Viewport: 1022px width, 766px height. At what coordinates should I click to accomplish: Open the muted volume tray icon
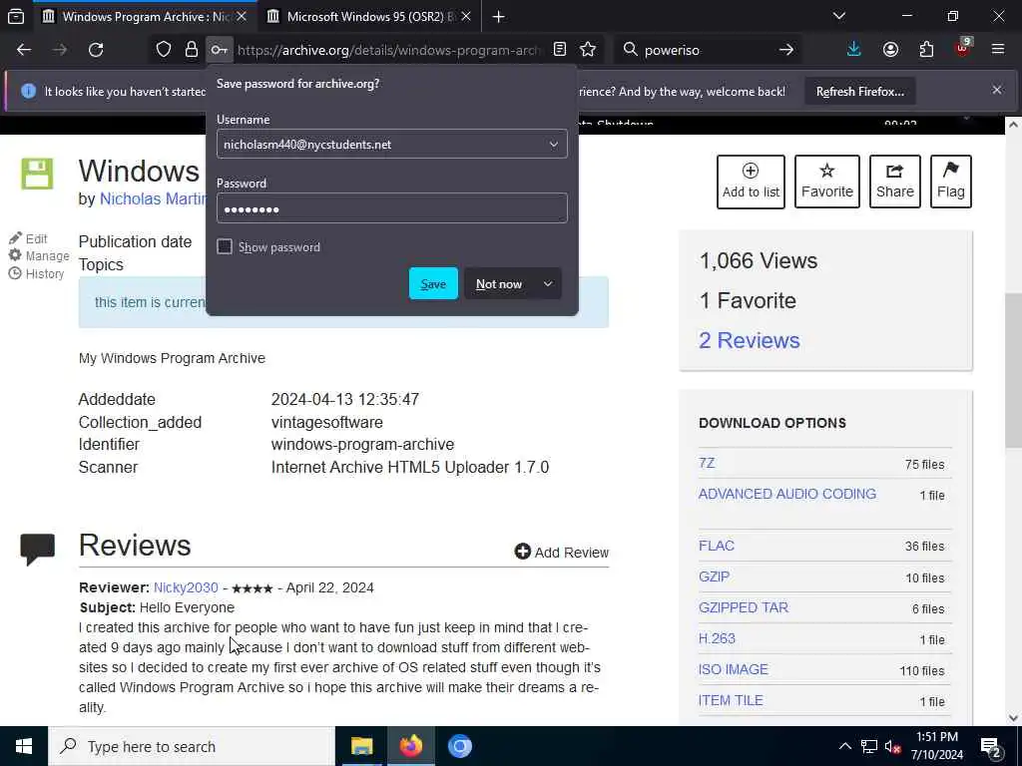(892, 746)
